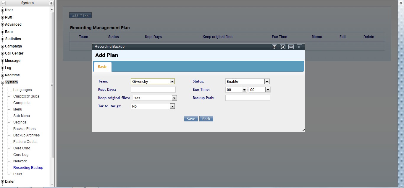Close the Recording Backup dialog
The image size is (404, 188).
click(x=299, y=47)
